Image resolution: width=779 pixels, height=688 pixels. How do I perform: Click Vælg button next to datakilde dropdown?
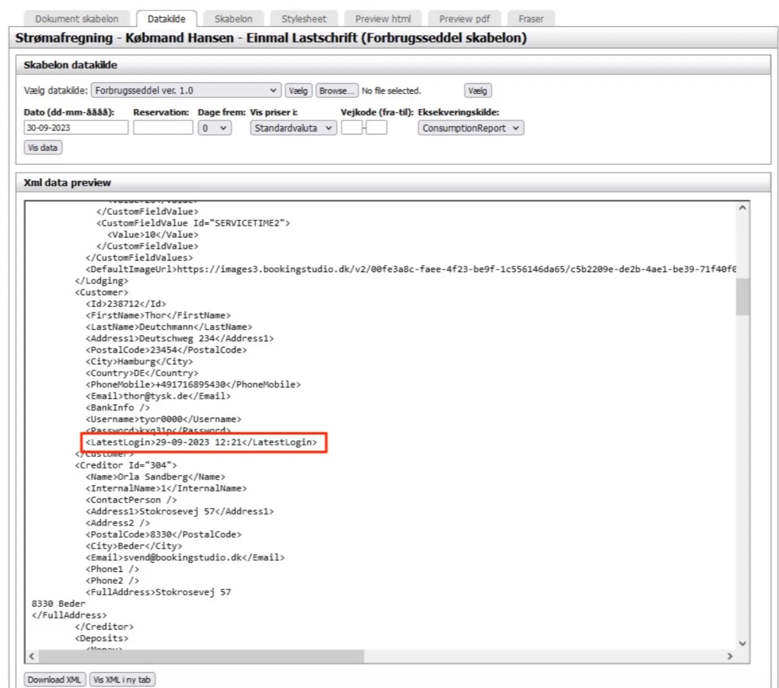(x=298, y=91)
